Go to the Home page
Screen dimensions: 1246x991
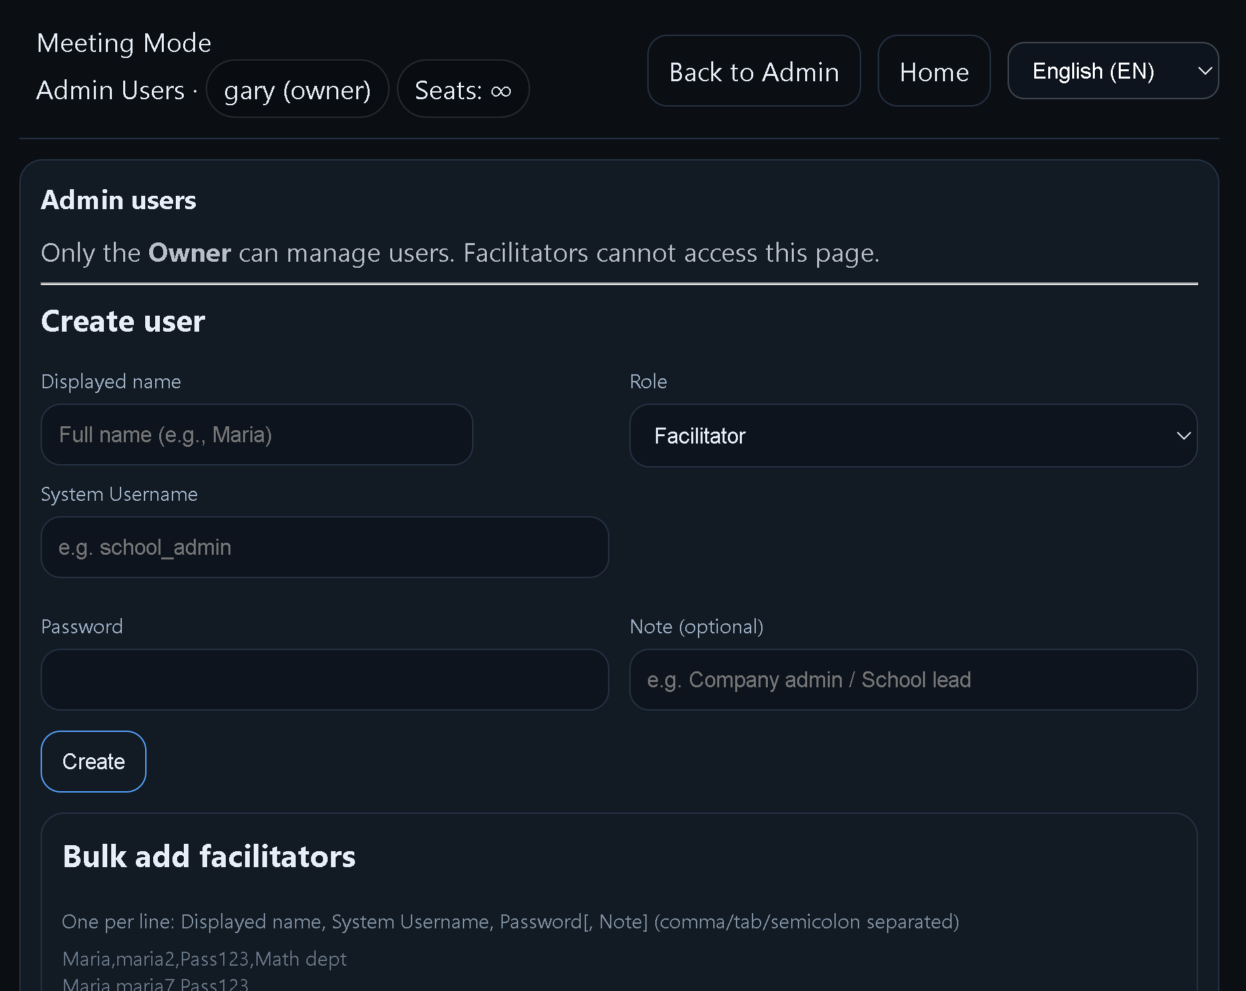(934, 71)
